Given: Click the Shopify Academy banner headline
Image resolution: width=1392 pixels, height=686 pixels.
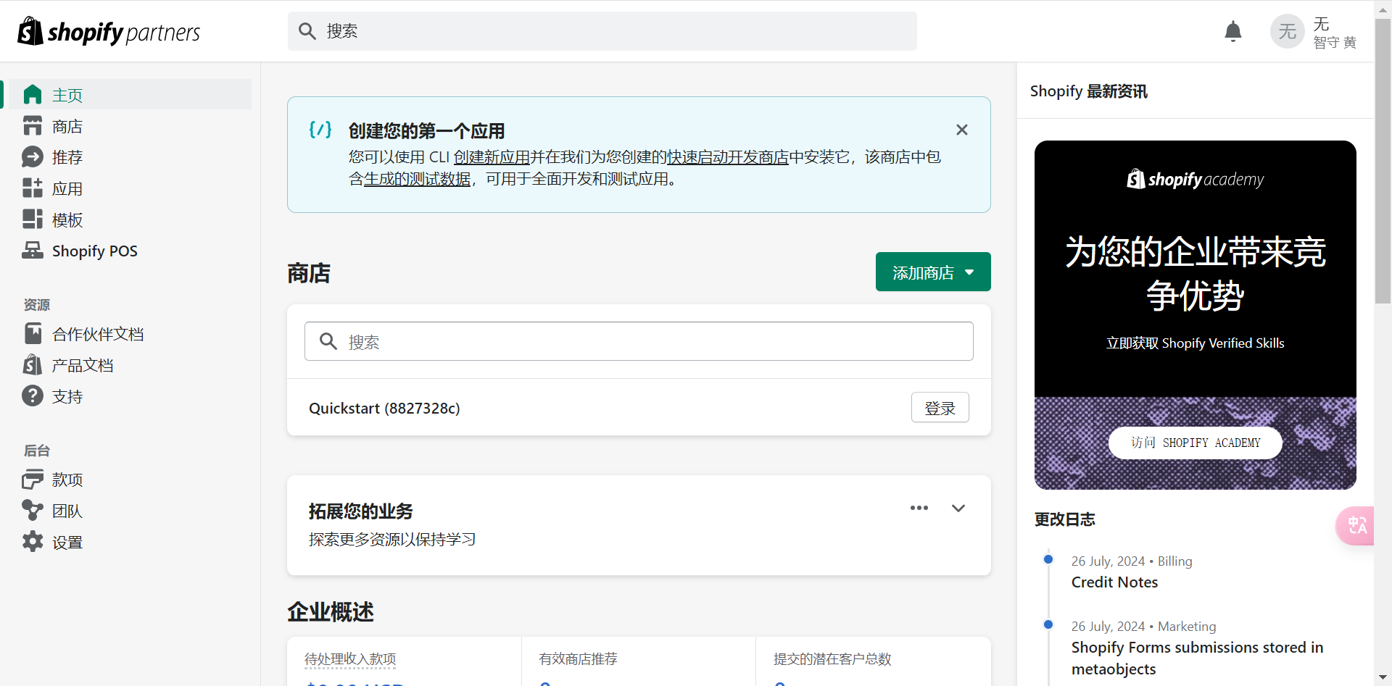Looking at the screenshot, I should click(x=1196, y=273).
